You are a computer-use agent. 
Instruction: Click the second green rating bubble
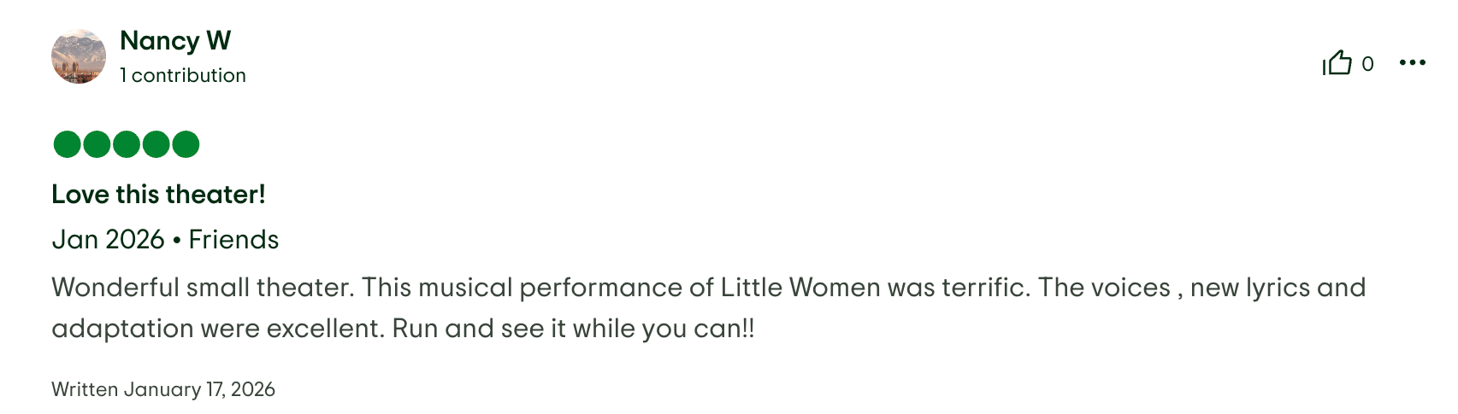coord(97,144)
